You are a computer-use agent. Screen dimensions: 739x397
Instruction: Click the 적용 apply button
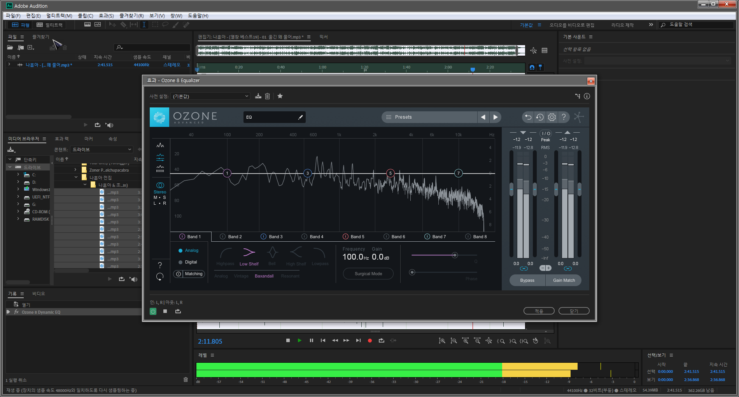pyautogui.click(x=539, y=311)
